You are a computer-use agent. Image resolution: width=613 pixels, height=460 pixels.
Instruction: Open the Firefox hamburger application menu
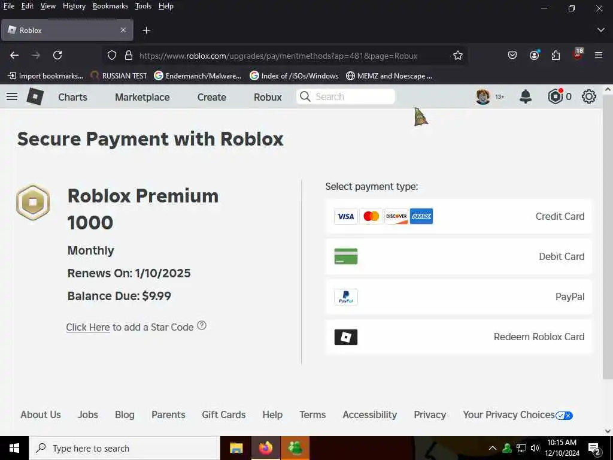pos(599,55)
